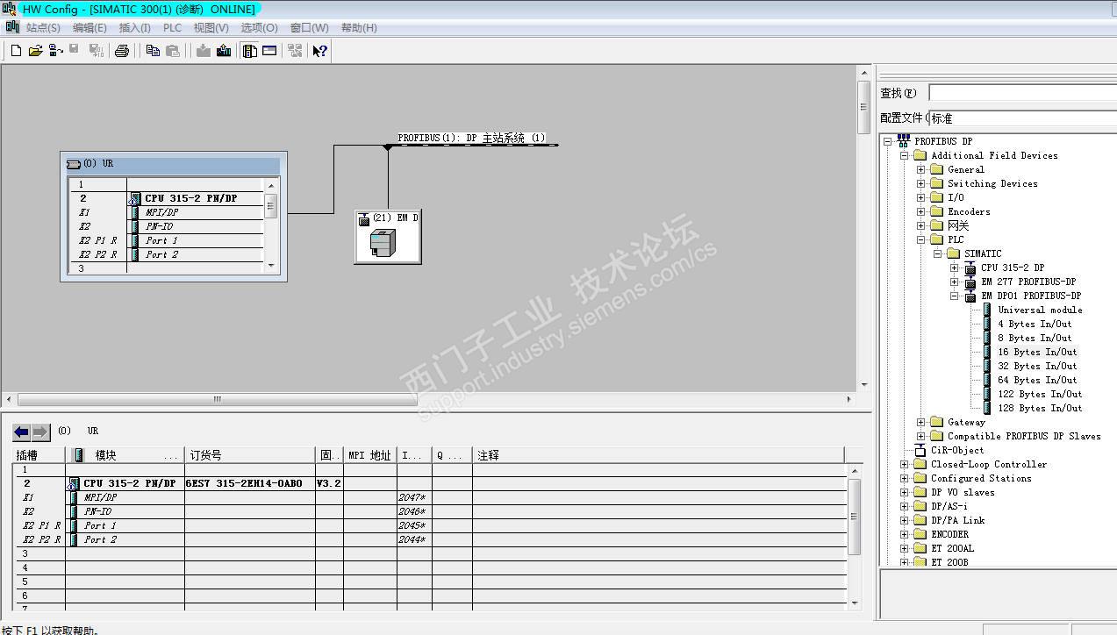Expand the EM 277 PROFIBUS-DP node
Image resolution: width=1117 pixels, height=635 pixels.
tap(955, 282)
